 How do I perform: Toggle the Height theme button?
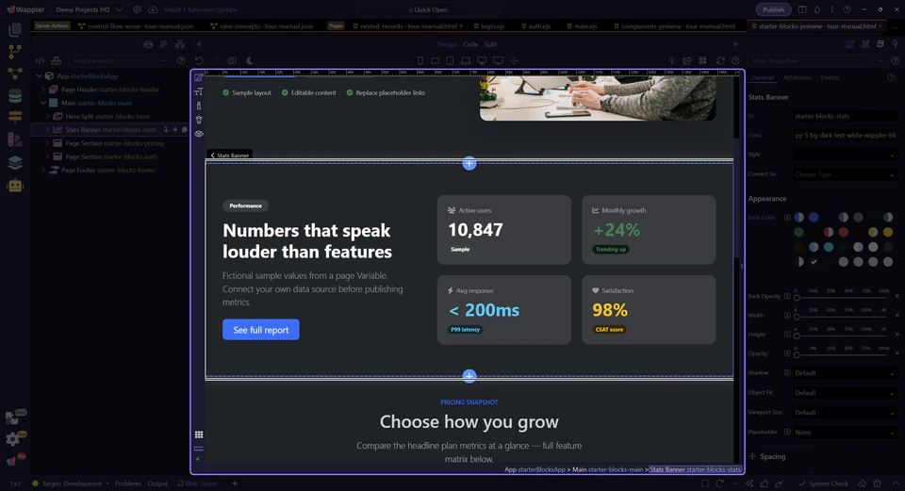coord(786,335)
